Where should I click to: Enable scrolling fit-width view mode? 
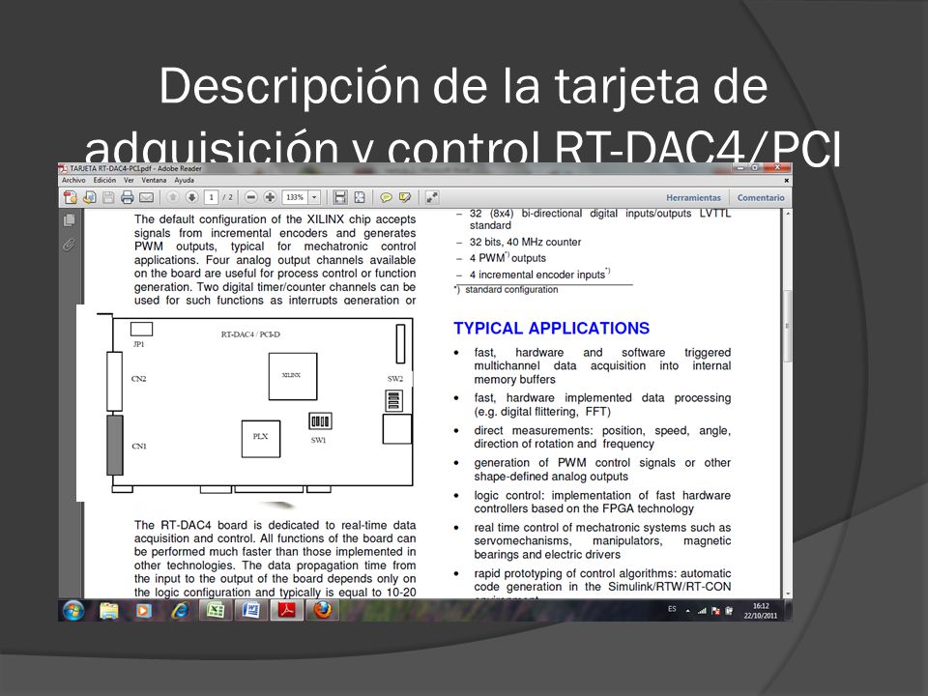[340, 197]
